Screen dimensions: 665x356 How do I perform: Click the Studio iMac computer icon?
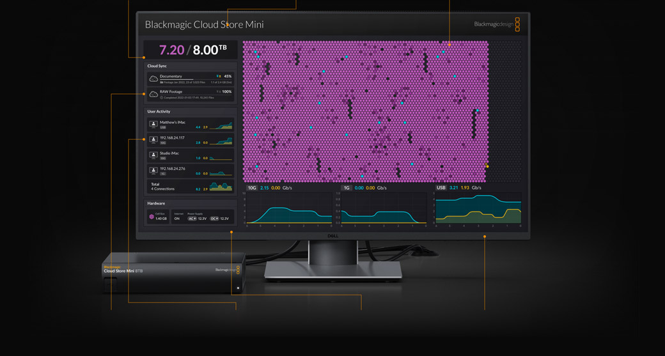point(153,155)
